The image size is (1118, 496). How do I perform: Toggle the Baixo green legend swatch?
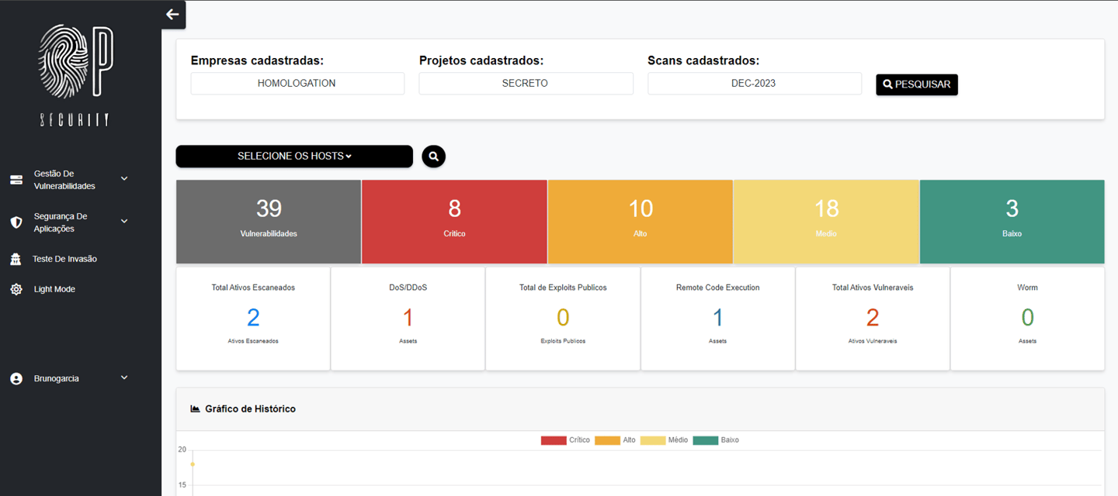point(706,440)
